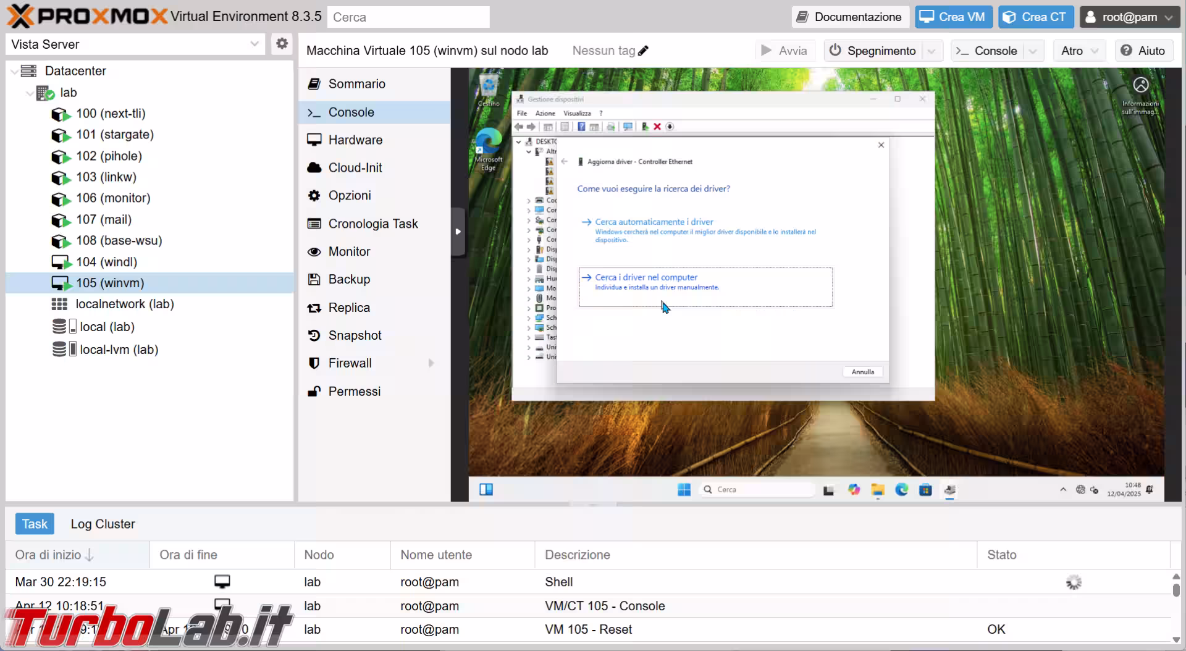1186x651 pixels.
Task: Click the gear icon beside Vista Server
Action: [282, 44]
